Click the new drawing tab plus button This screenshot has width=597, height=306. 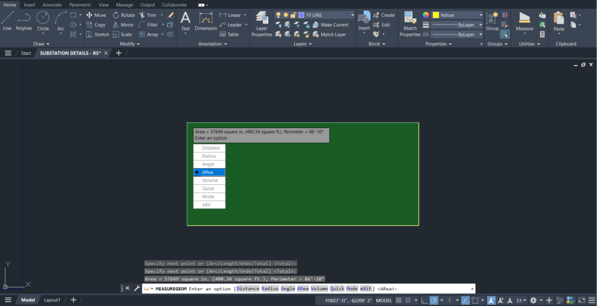[x=118, y=53]
